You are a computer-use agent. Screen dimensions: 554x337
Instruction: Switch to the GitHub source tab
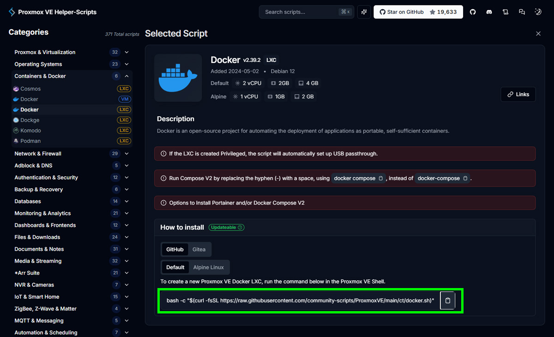click(175, 249)
